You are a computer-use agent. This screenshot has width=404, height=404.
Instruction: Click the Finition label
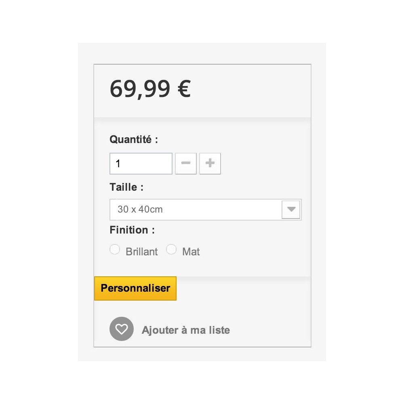point(132,230)
